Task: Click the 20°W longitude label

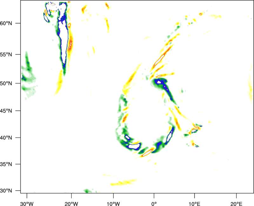Action: [71, 204]
